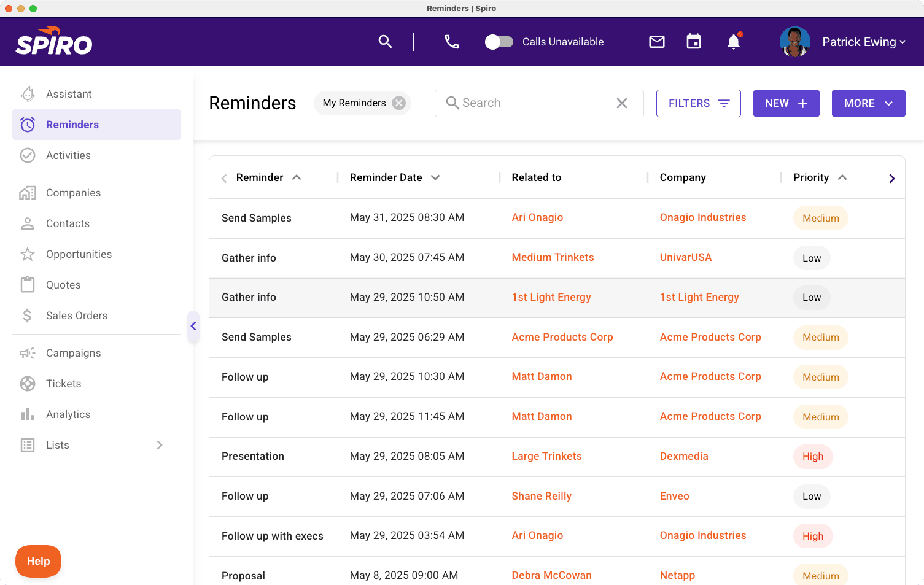Open Opportunities from the sidebar
Screen dimensions: 924x585
(x=96, y=254)
